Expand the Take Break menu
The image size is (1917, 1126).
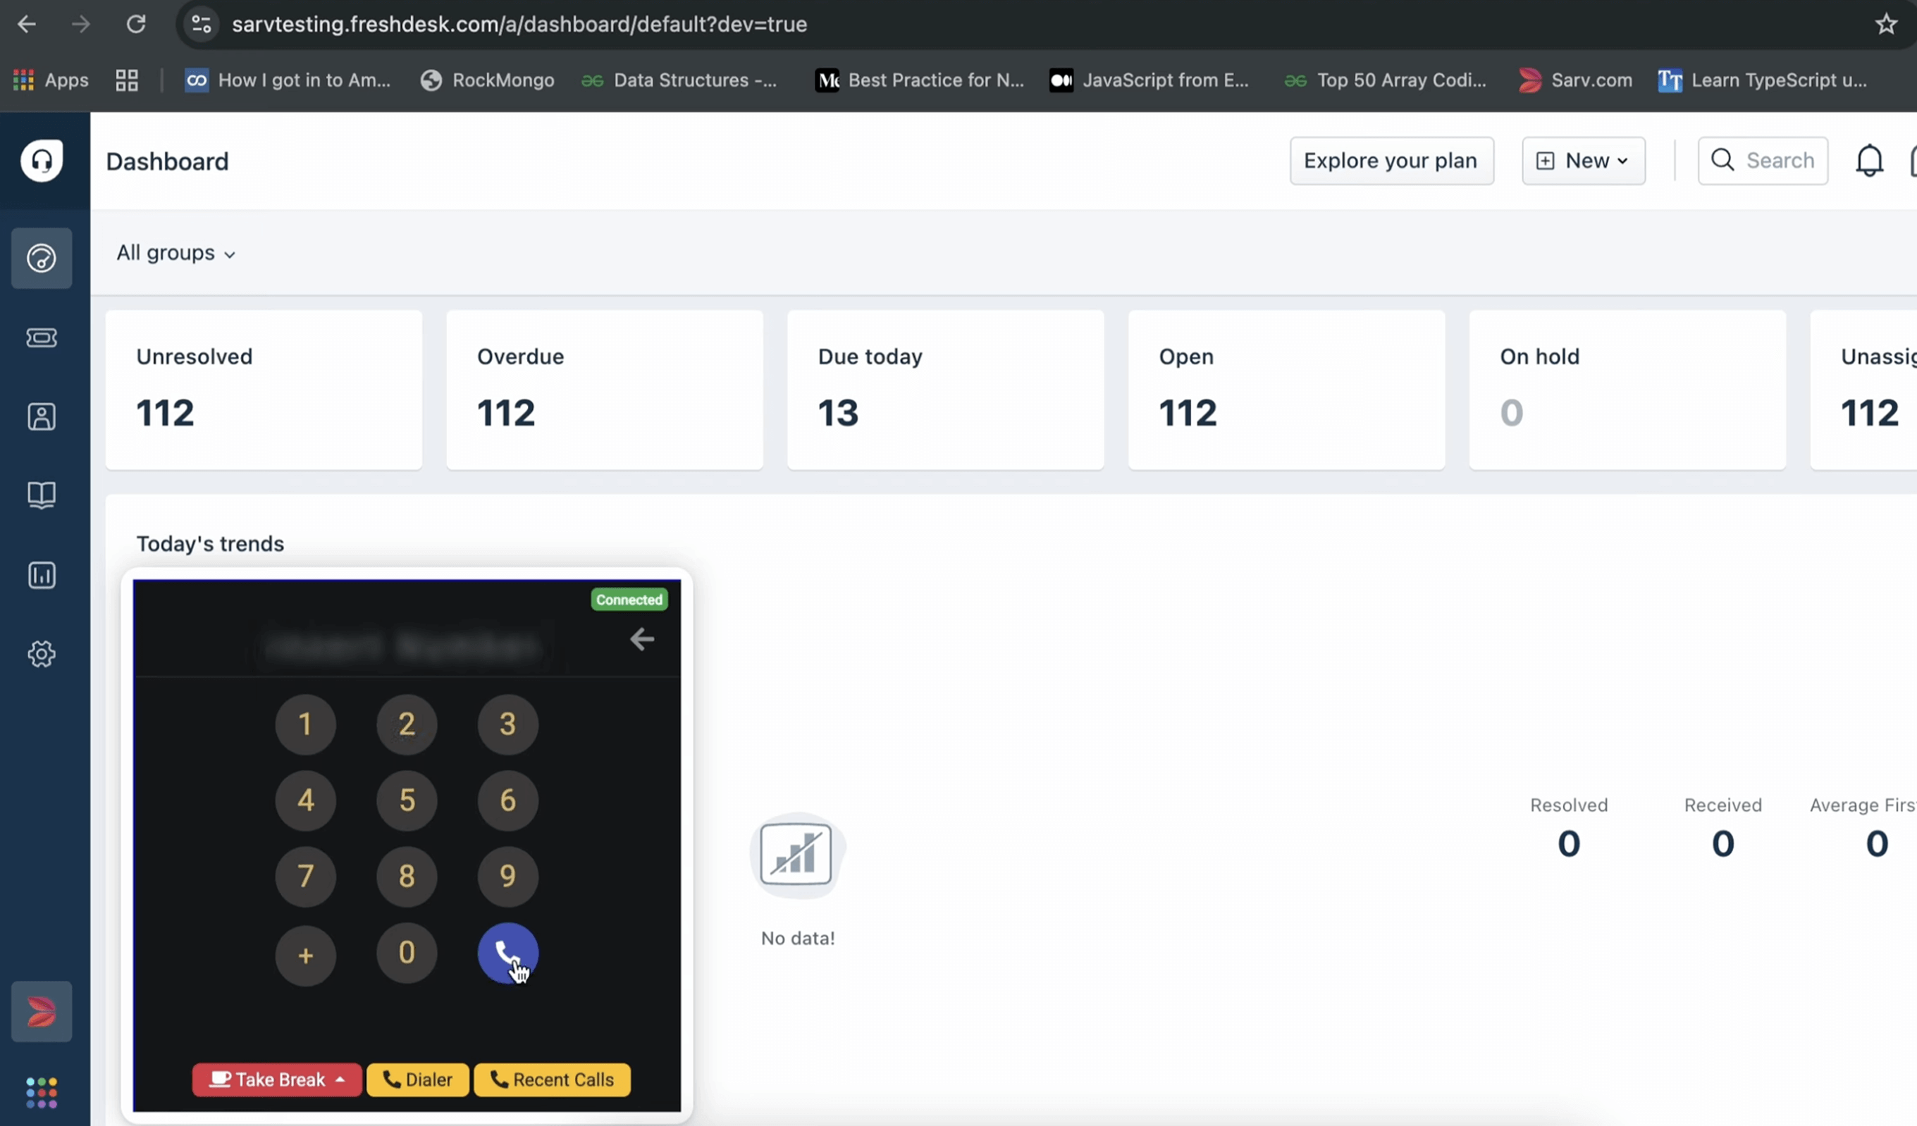277,1079
